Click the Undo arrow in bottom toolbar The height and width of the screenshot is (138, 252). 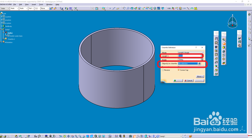20,136
